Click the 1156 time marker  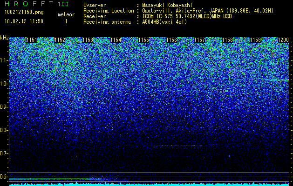click(x=171, y=40)
